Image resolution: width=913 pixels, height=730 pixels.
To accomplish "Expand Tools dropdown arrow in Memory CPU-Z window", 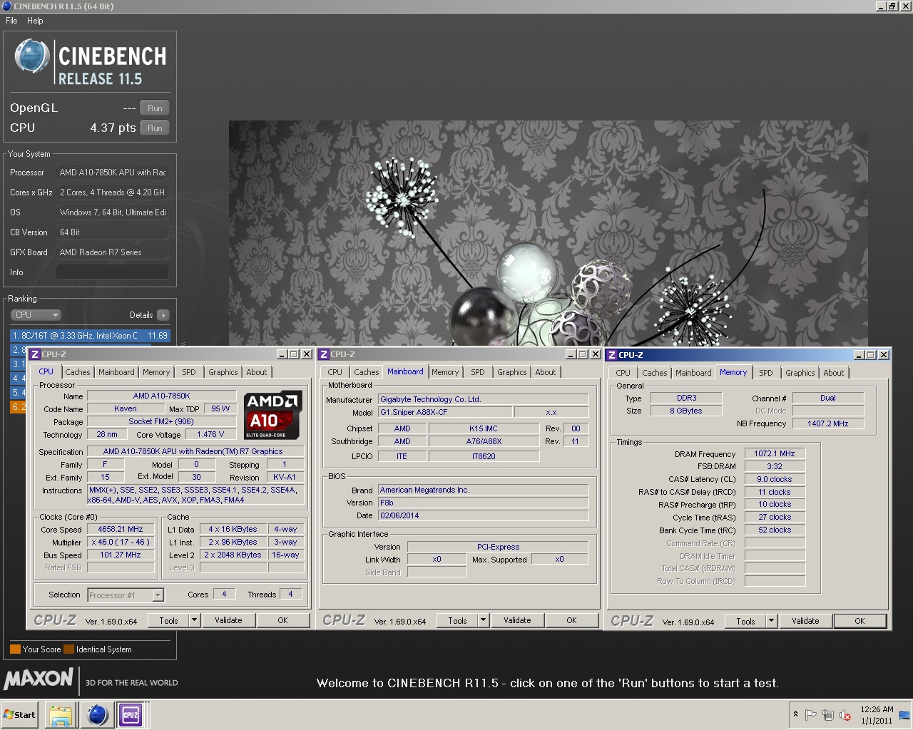I will [771, 621].
